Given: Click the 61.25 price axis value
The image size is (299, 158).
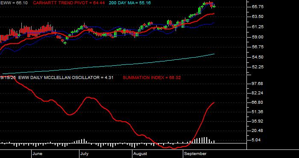Looking at the screenshot, I should point(258,27).
